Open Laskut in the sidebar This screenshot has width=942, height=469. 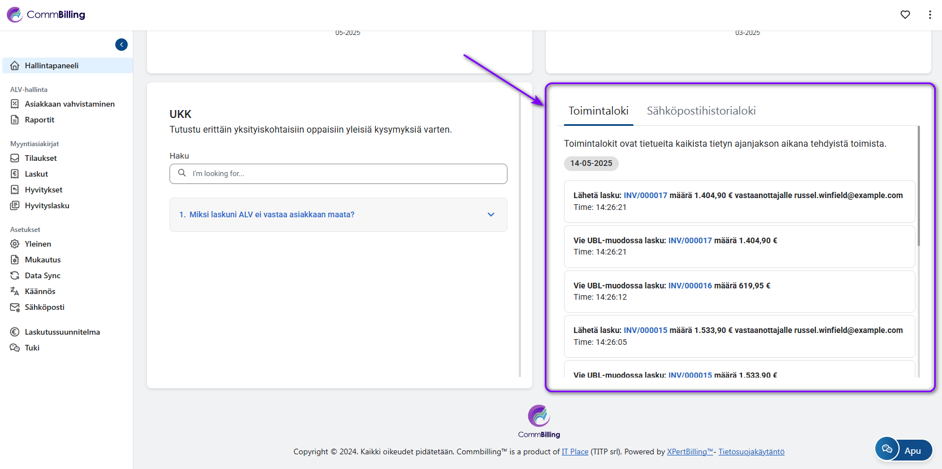36,174
